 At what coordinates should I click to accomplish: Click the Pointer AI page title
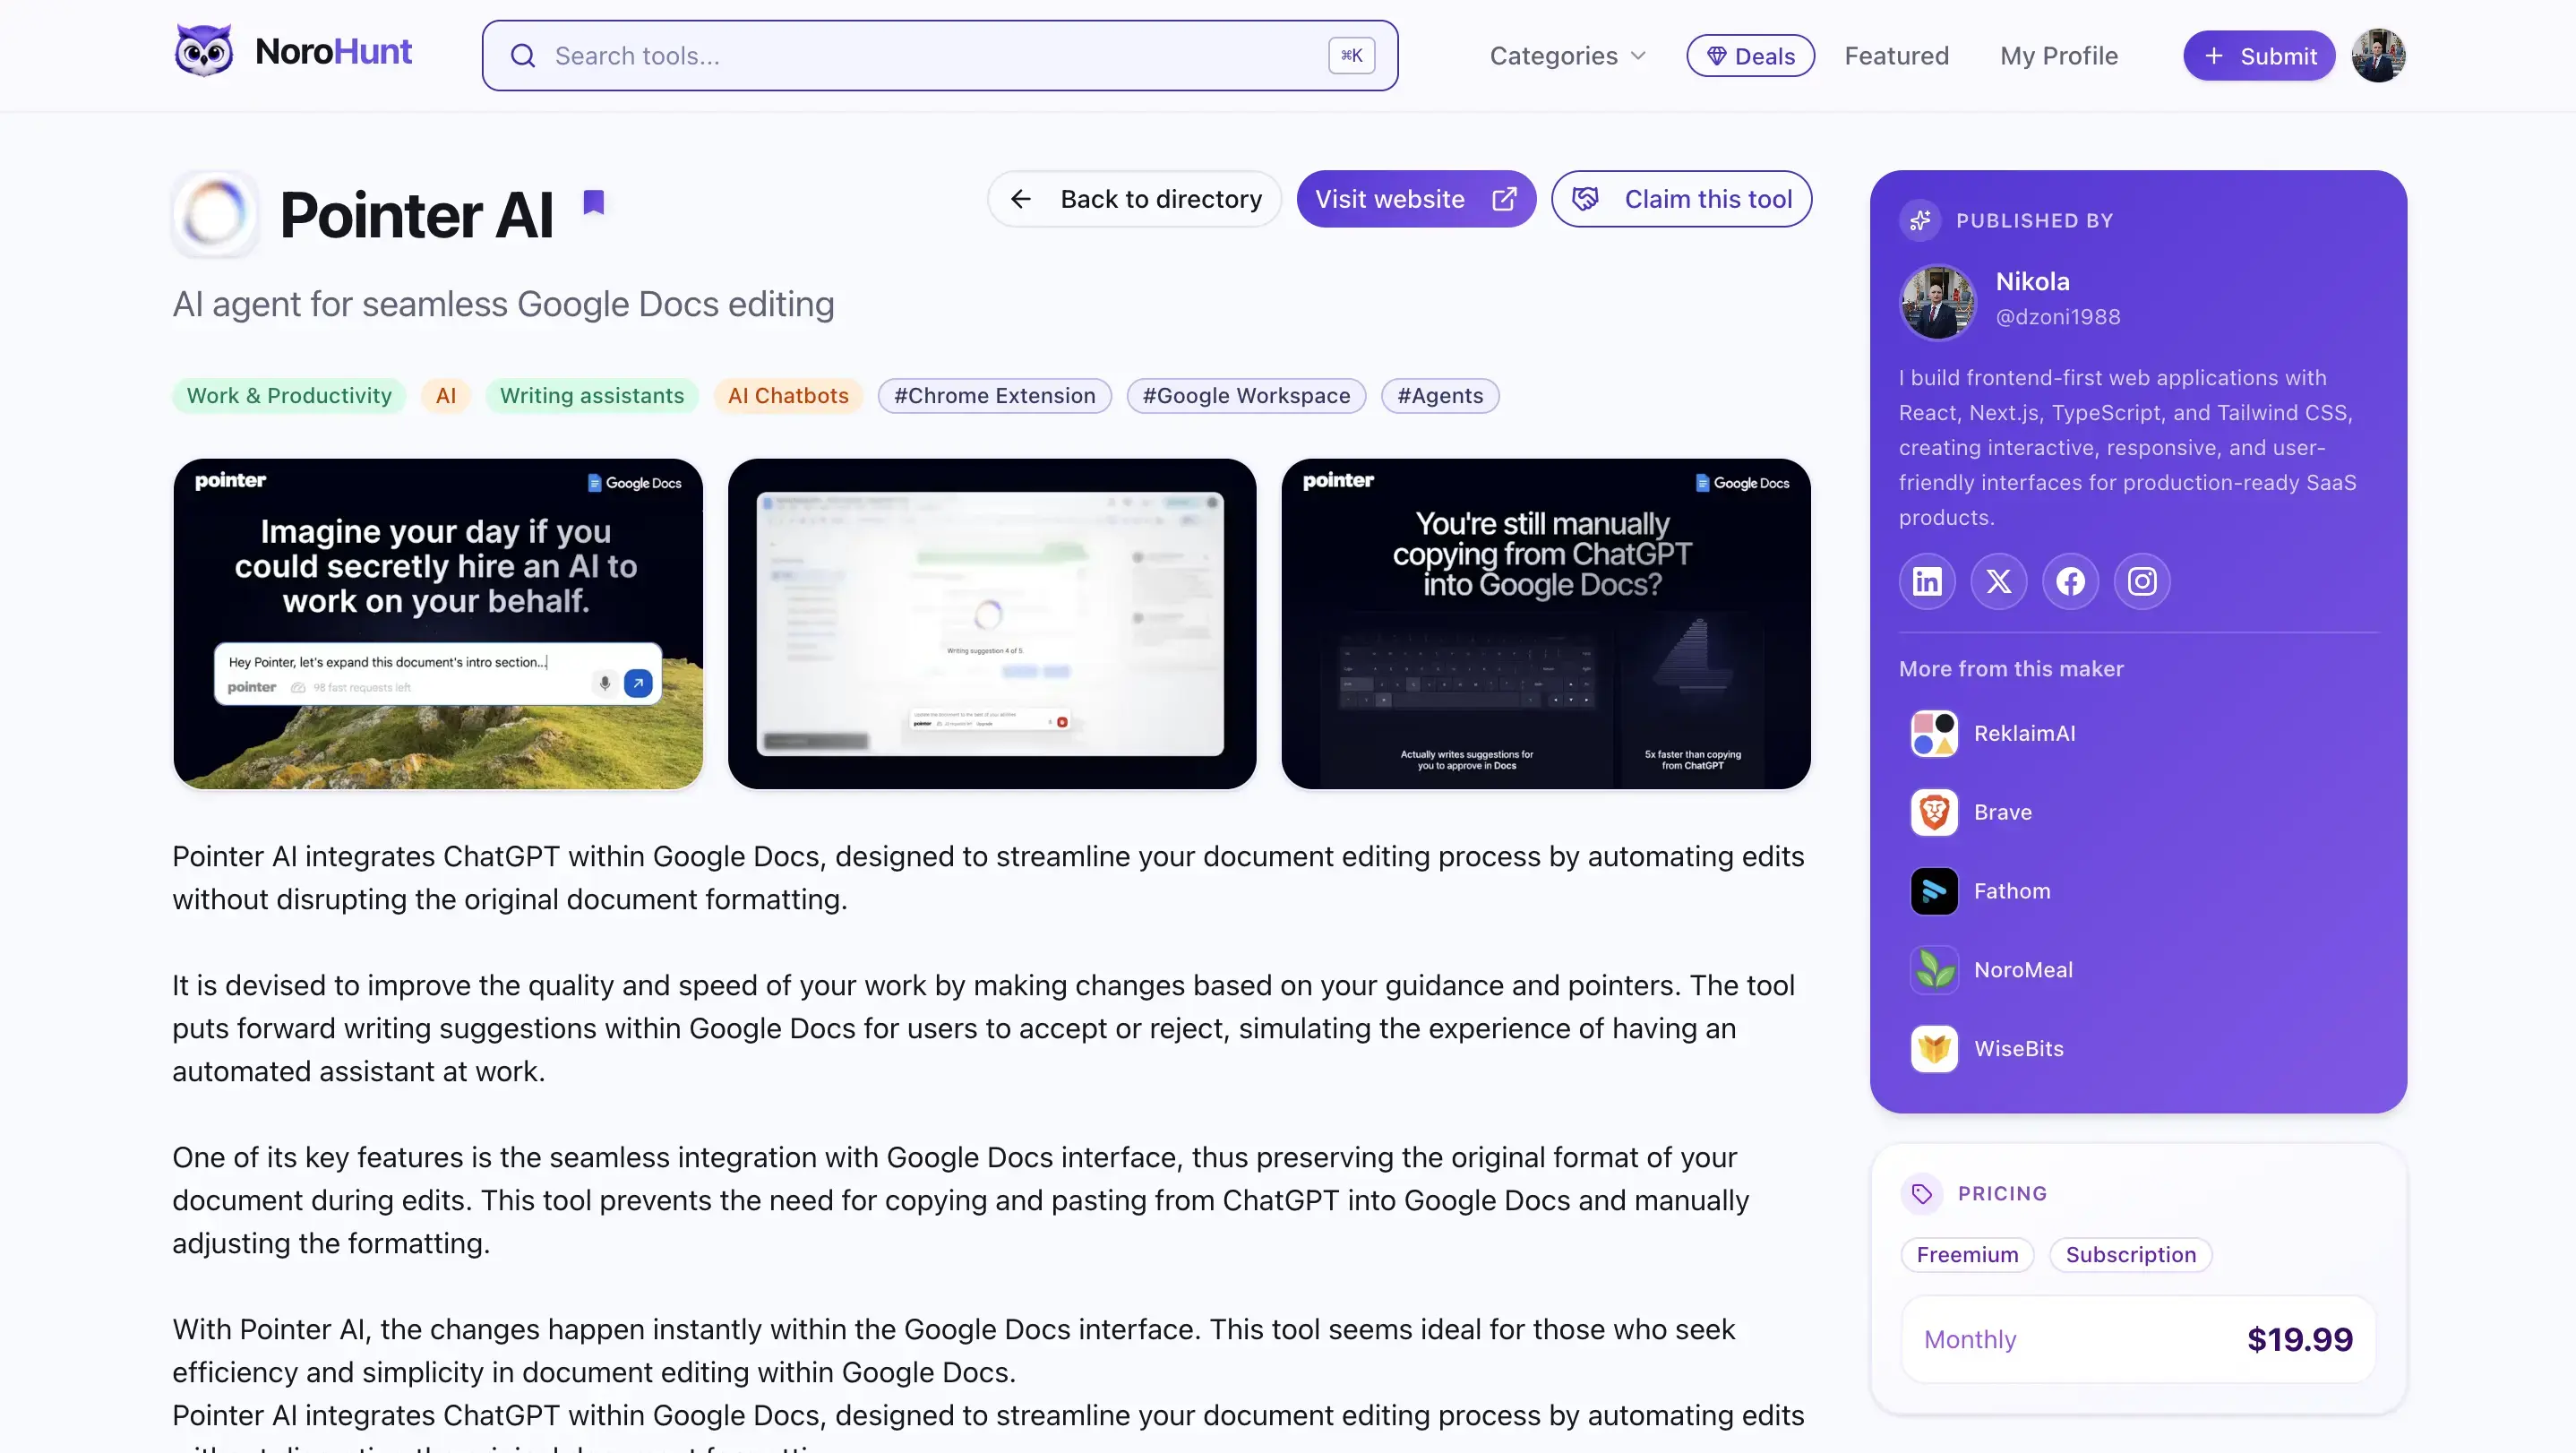[416, 215]
